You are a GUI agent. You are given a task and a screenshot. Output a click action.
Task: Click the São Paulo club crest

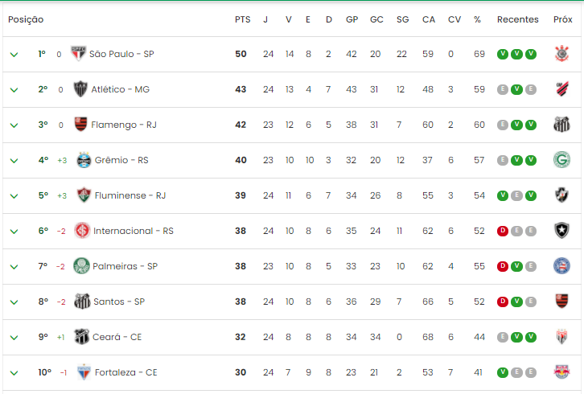78,54
